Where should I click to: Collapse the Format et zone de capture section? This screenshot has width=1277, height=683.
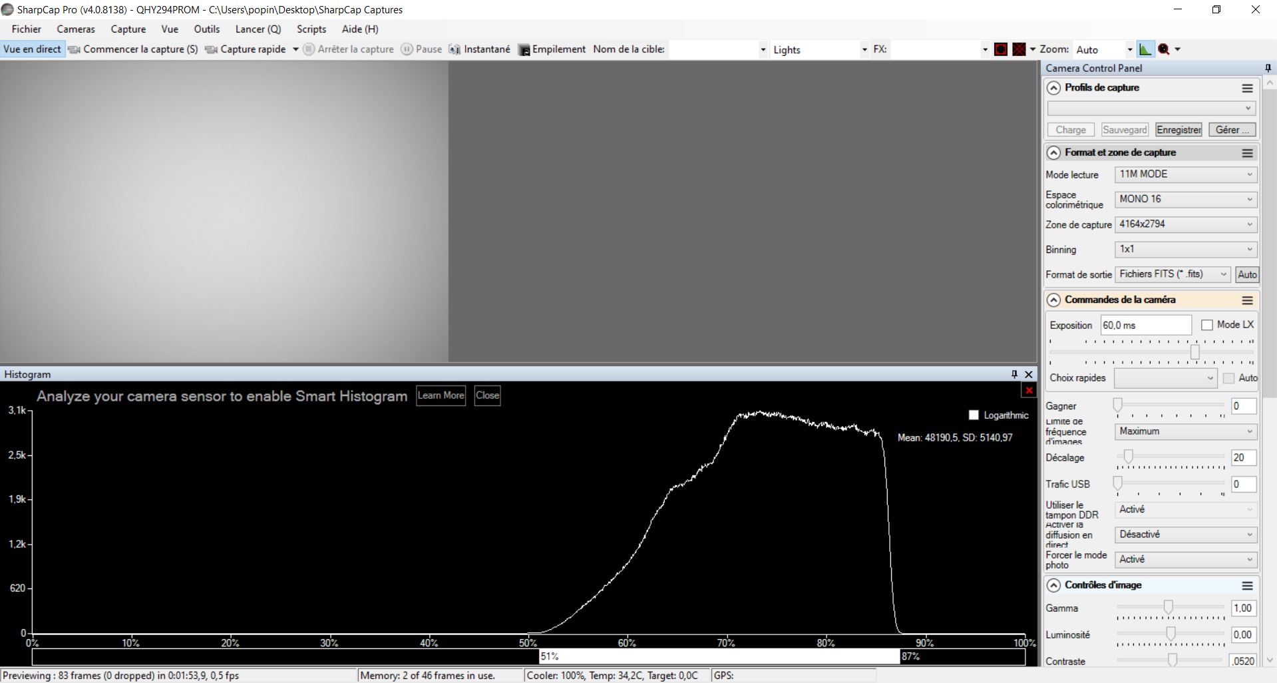pos(1053,153)
